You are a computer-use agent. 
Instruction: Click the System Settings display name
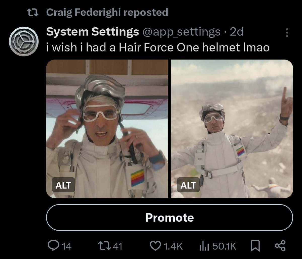tap(92, 32)
